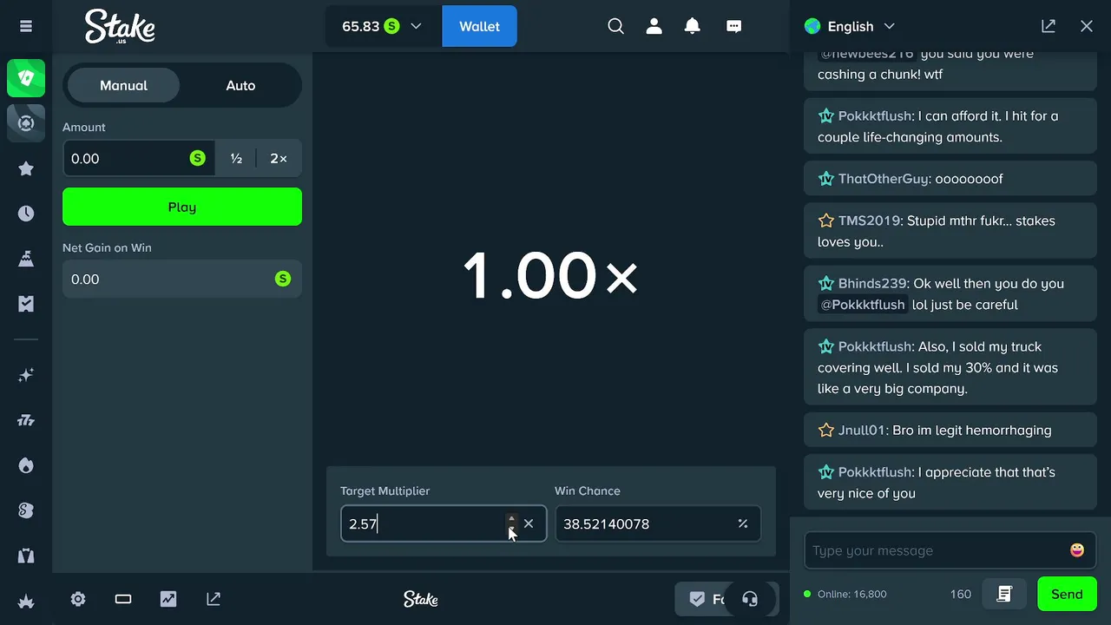Open Recent clock icon in sidebar
The image size is (1111, 625).
pyautogui.click(x=26, y=214)
